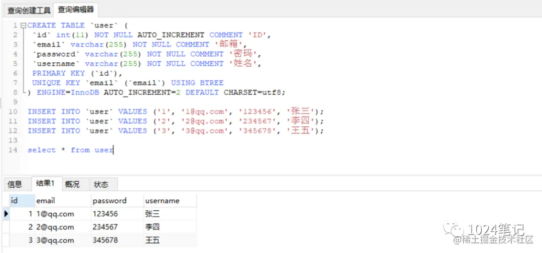542x253 pixels.
Task: Click the `id` int(11) definition line
Action: [x=152, y=35]
